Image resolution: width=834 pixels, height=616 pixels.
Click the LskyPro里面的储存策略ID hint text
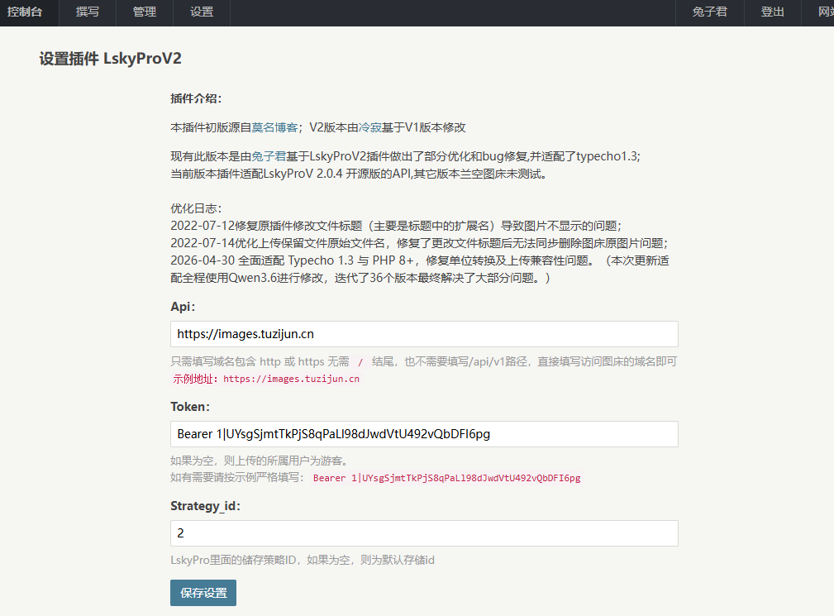[303, 560]
